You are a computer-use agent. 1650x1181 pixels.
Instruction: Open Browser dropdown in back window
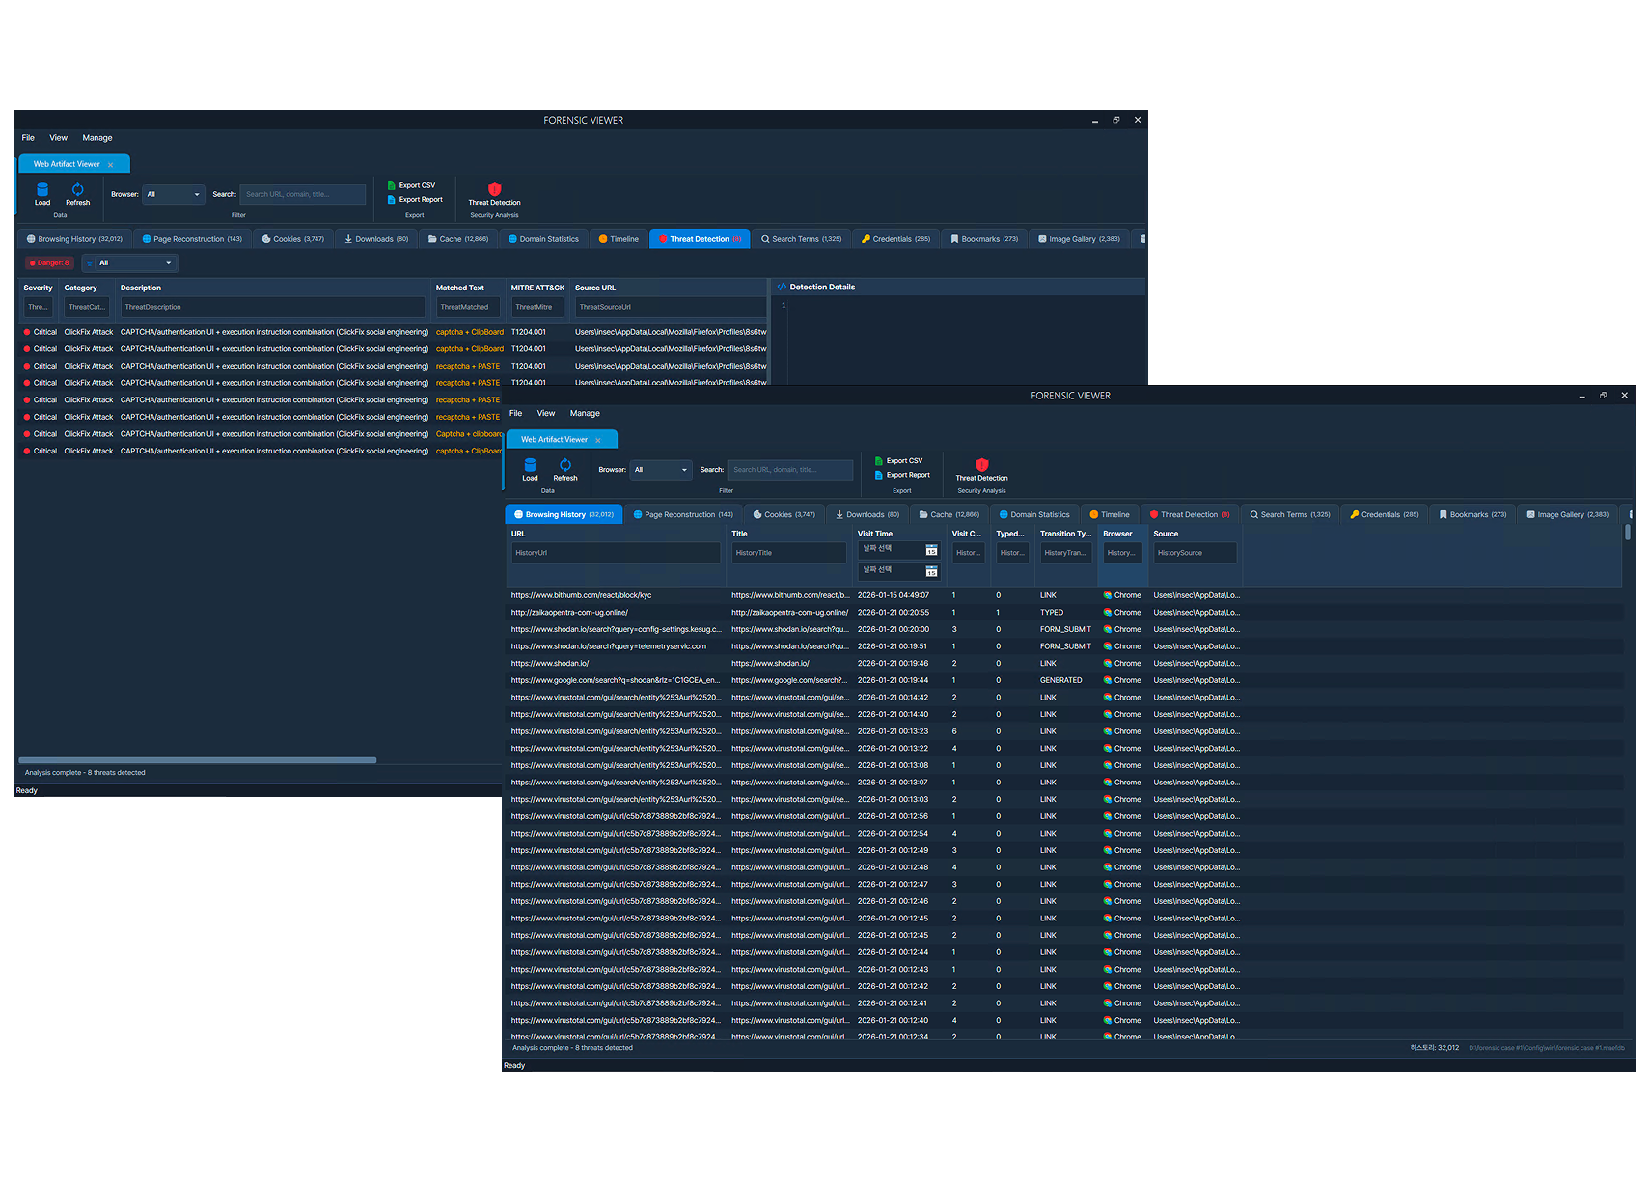click(x=174, y=194)
